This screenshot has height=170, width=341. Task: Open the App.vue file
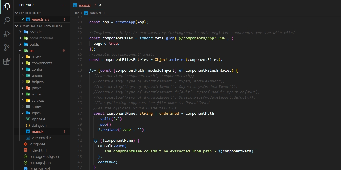click(x=38, y=119)
